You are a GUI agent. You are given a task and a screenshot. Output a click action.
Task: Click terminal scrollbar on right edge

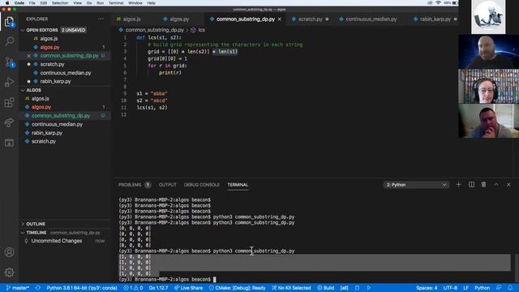517,268
